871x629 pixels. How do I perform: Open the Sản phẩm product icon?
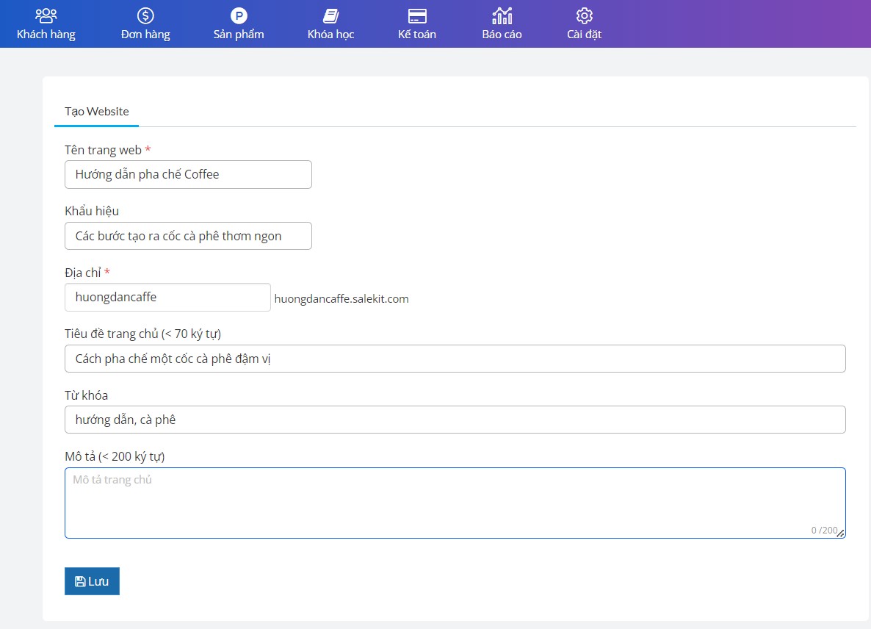(239, 15)
